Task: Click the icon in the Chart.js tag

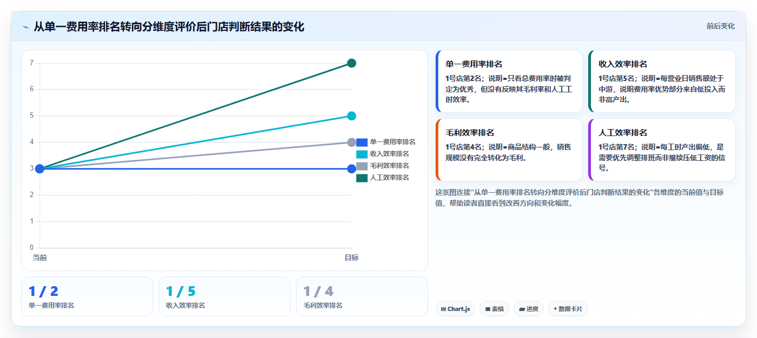Action: click(x=444, y=309)
